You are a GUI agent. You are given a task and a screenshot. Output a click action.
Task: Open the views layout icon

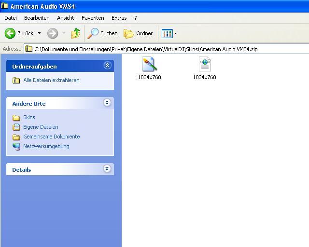(167, 33)
